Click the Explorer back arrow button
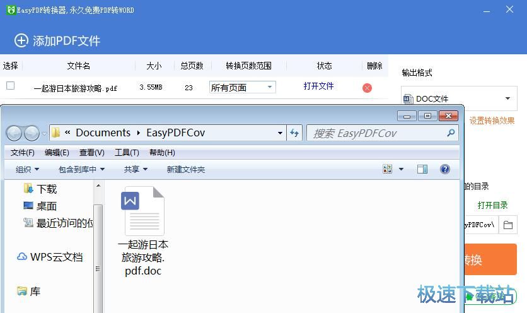This screenshot has width=527, height=313. point(14,133)
